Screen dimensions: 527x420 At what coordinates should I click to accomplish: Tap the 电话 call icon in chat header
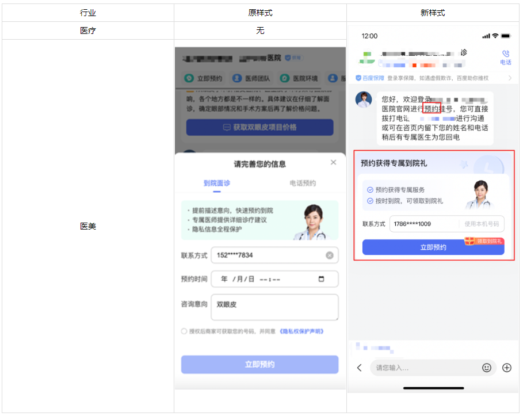click(505, 54)
